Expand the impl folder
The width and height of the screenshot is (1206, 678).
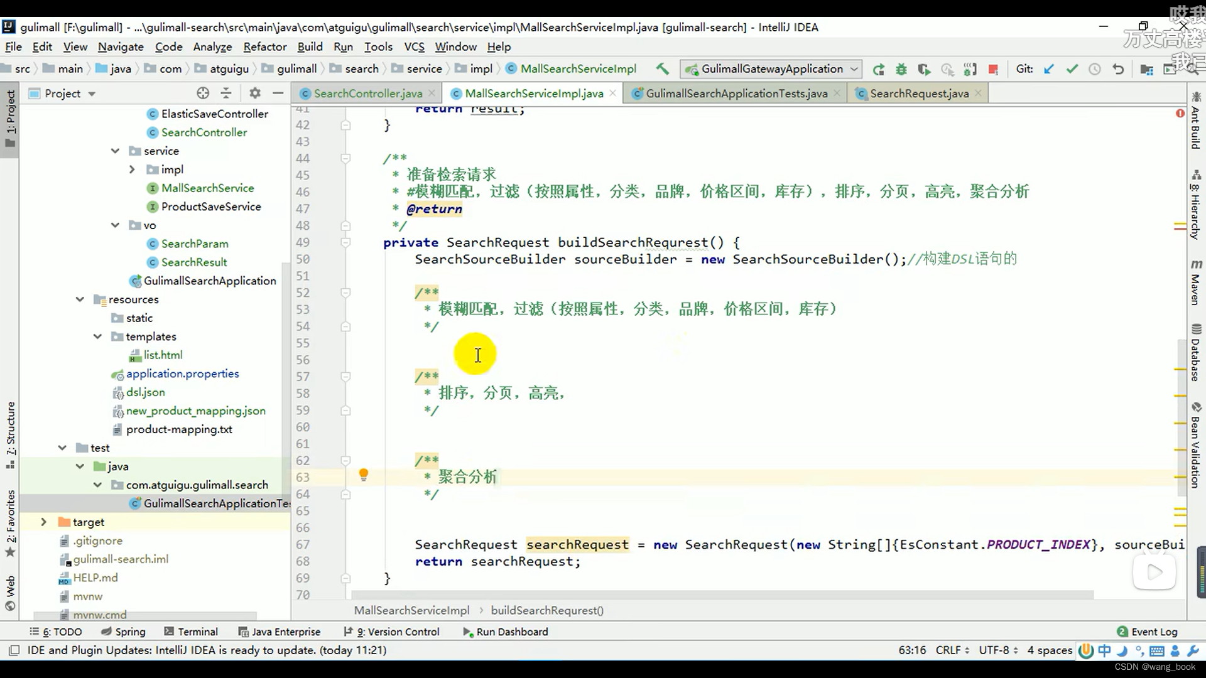pos(132,169)
